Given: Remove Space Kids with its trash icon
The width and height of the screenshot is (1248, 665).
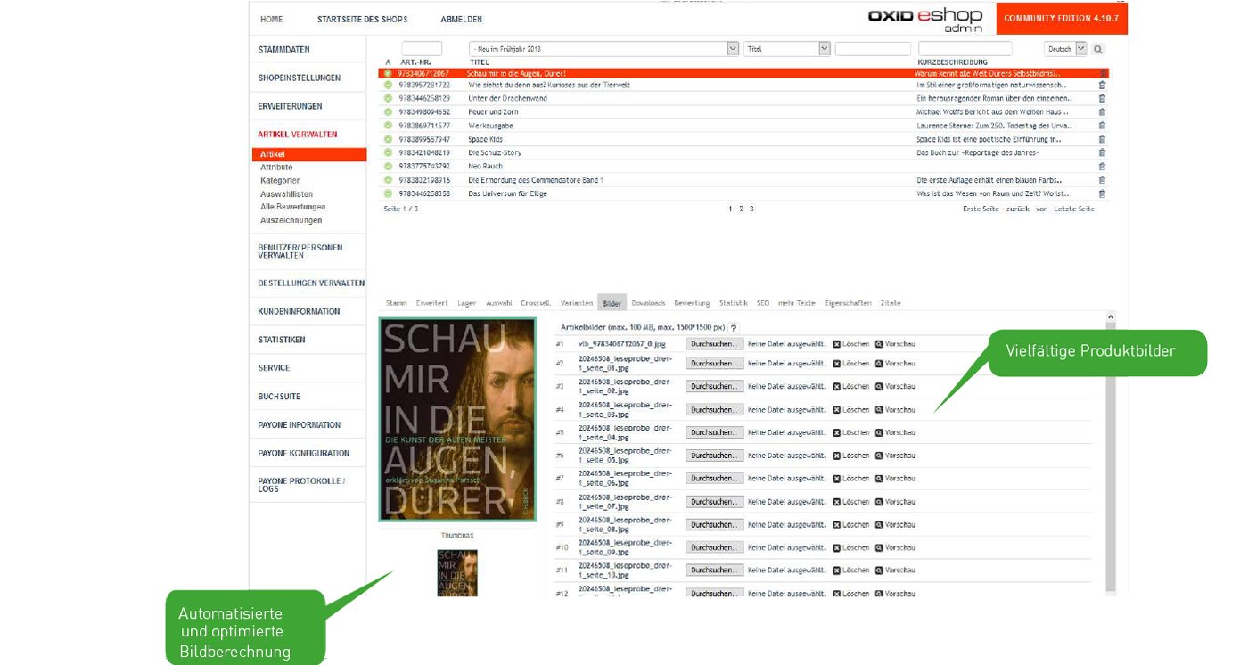Looking at the screenshot, I should (x=1102, y=139).
